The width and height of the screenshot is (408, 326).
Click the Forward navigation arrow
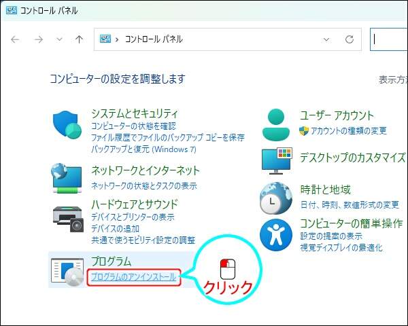point(39,39)
